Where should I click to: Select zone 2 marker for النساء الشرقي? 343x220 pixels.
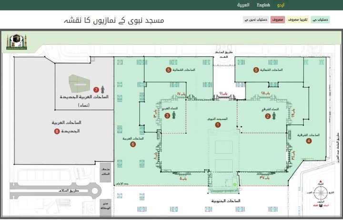pos(268,116)
